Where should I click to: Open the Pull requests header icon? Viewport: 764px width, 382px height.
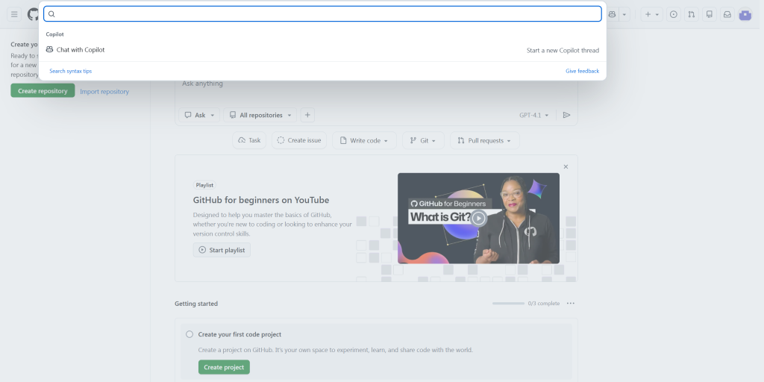coord(692,14)
